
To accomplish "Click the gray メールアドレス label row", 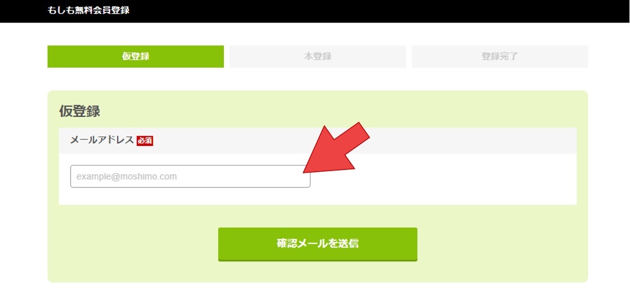I will pos(317,141).
